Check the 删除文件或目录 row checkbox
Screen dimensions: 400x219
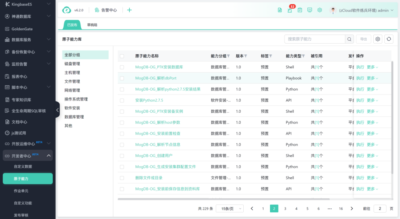pyautogui.click(x=122, y=178)
